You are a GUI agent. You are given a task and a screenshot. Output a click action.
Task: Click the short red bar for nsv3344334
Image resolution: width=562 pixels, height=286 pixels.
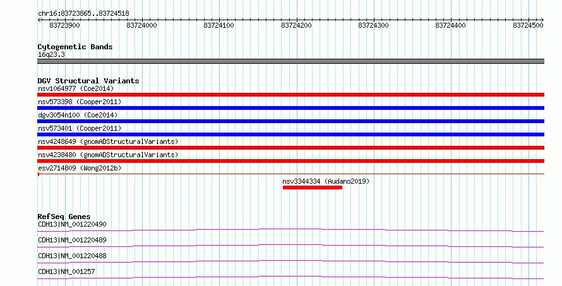(313, 188)
